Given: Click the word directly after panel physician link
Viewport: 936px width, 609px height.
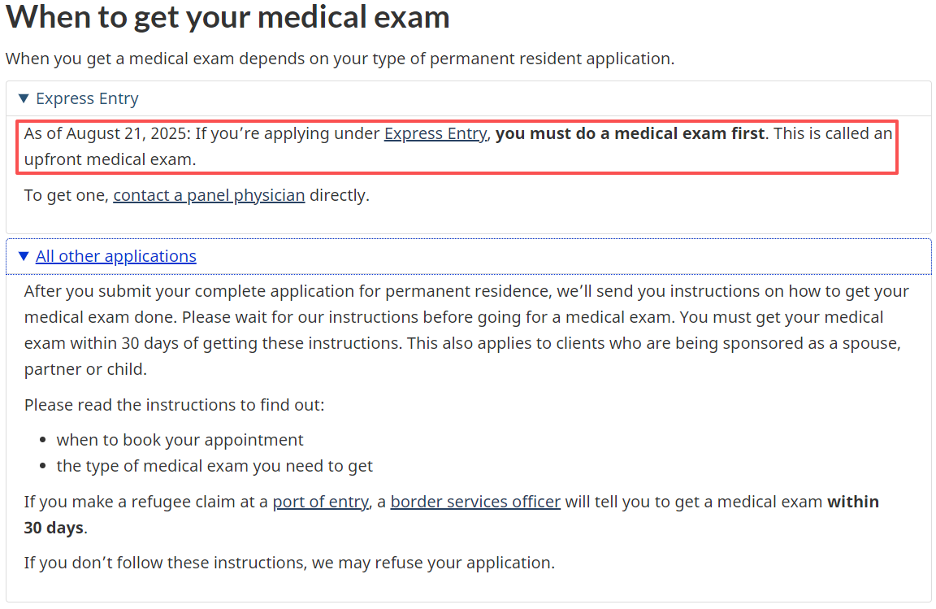Looking at the screenshot, I should click(x=339, y=196).
